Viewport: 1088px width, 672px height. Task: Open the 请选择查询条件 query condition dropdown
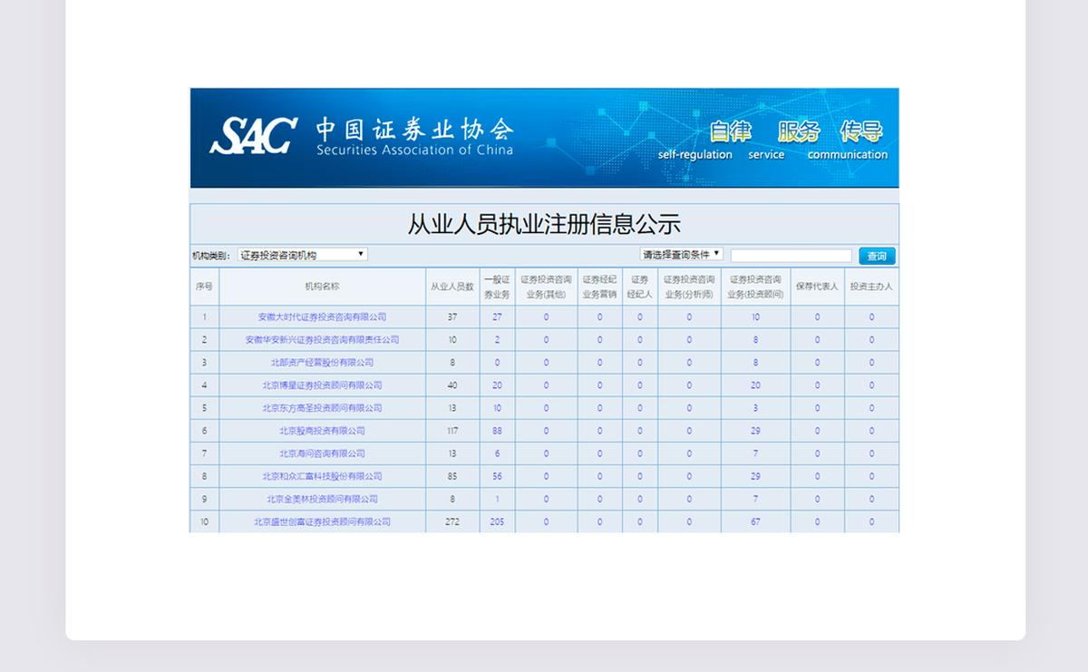(x=680, y=254)
